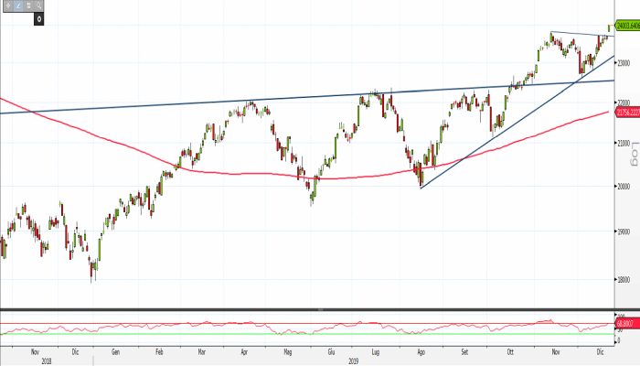Click the Set month label on time axis
This screenshot has width=640, height=366.
[x=464, y=351]
